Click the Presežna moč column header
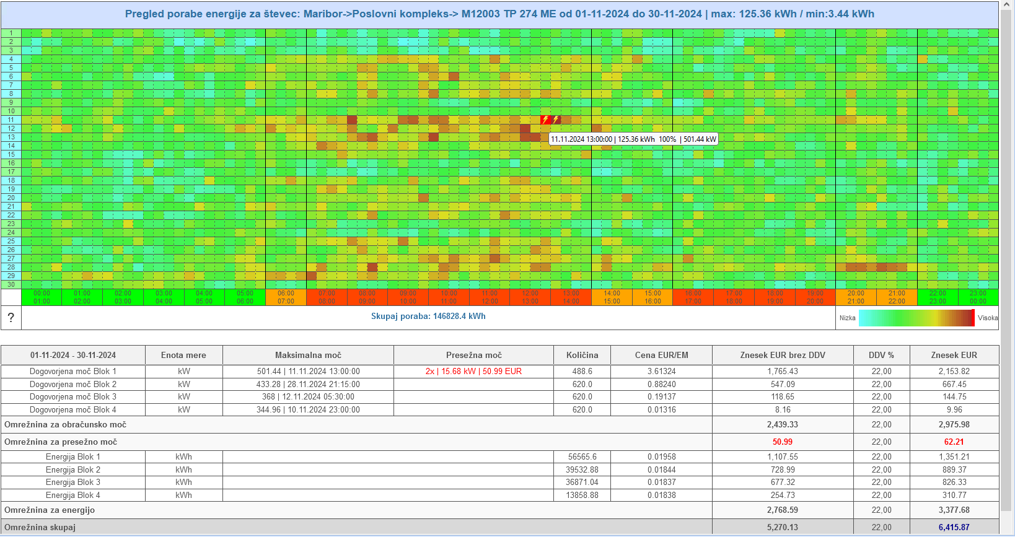Screen dimensions: 1015x537 click(473, 355)
